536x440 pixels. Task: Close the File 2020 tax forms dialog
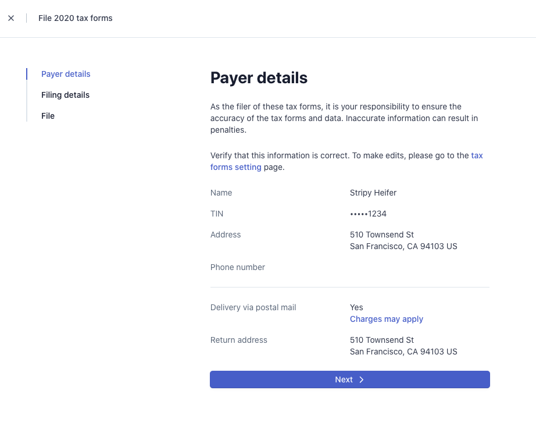point(11,18)
